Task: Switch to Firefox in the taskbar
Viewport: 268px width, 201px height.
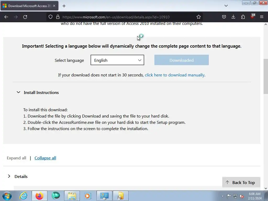Action: (x=40, y=196)
